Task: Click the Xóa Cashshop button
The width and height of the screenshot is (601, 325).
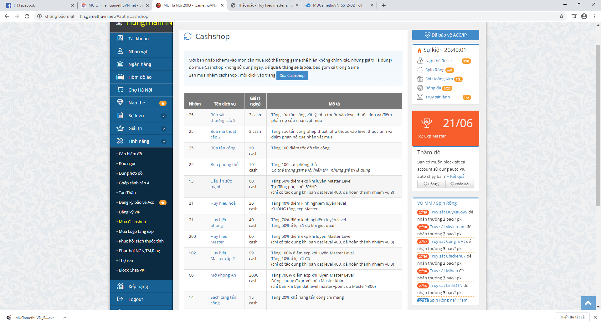Action: (x=292, y=76)
